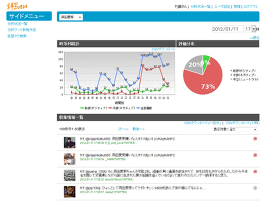Click the orange logo in the header
The image size is (268, 202).
tap(17, 6)
